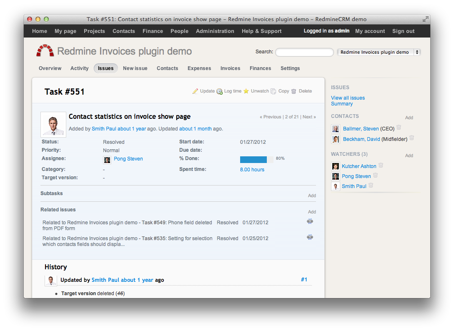Remove watcher Kutcher Ashton with trash icon
The height and width of the screenshot is (331, 454).
coord(381,165)
